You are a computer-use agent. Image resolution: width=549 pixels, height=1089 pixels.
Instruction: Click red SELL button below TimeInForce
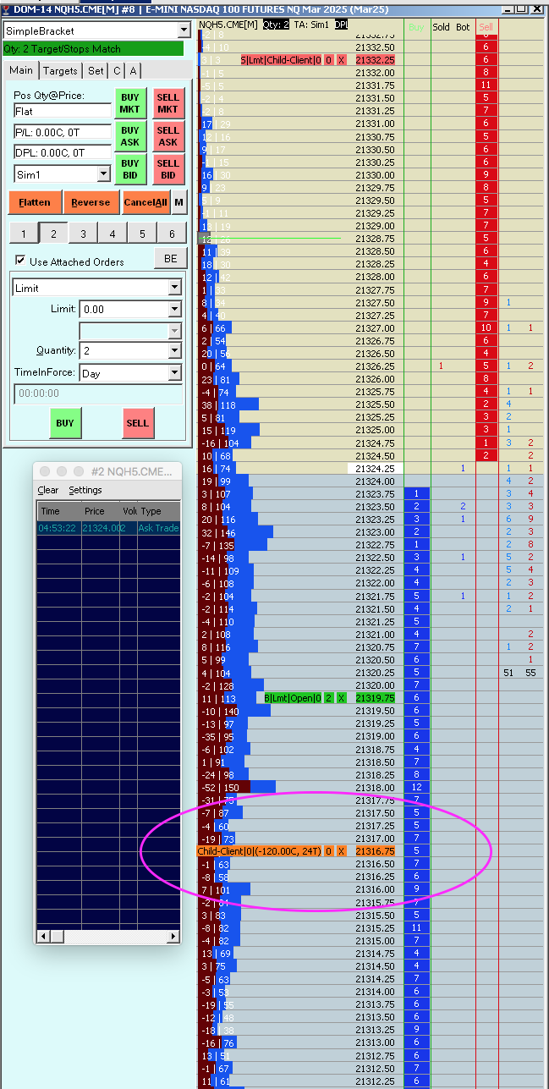click(x=138, y=423)
